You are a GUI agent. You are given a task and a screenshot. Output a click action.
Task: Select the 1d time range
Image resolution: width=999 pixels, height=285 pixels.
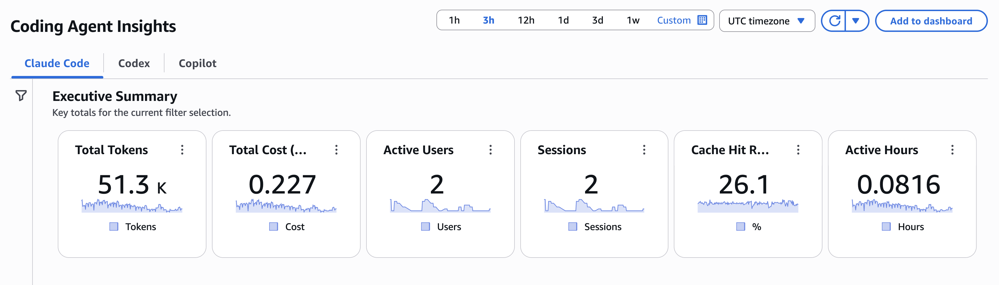(563, 20)
